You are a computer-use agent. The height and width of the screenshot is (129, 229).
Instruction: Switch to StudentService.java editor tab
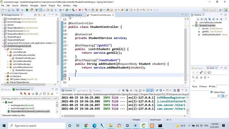73,15
